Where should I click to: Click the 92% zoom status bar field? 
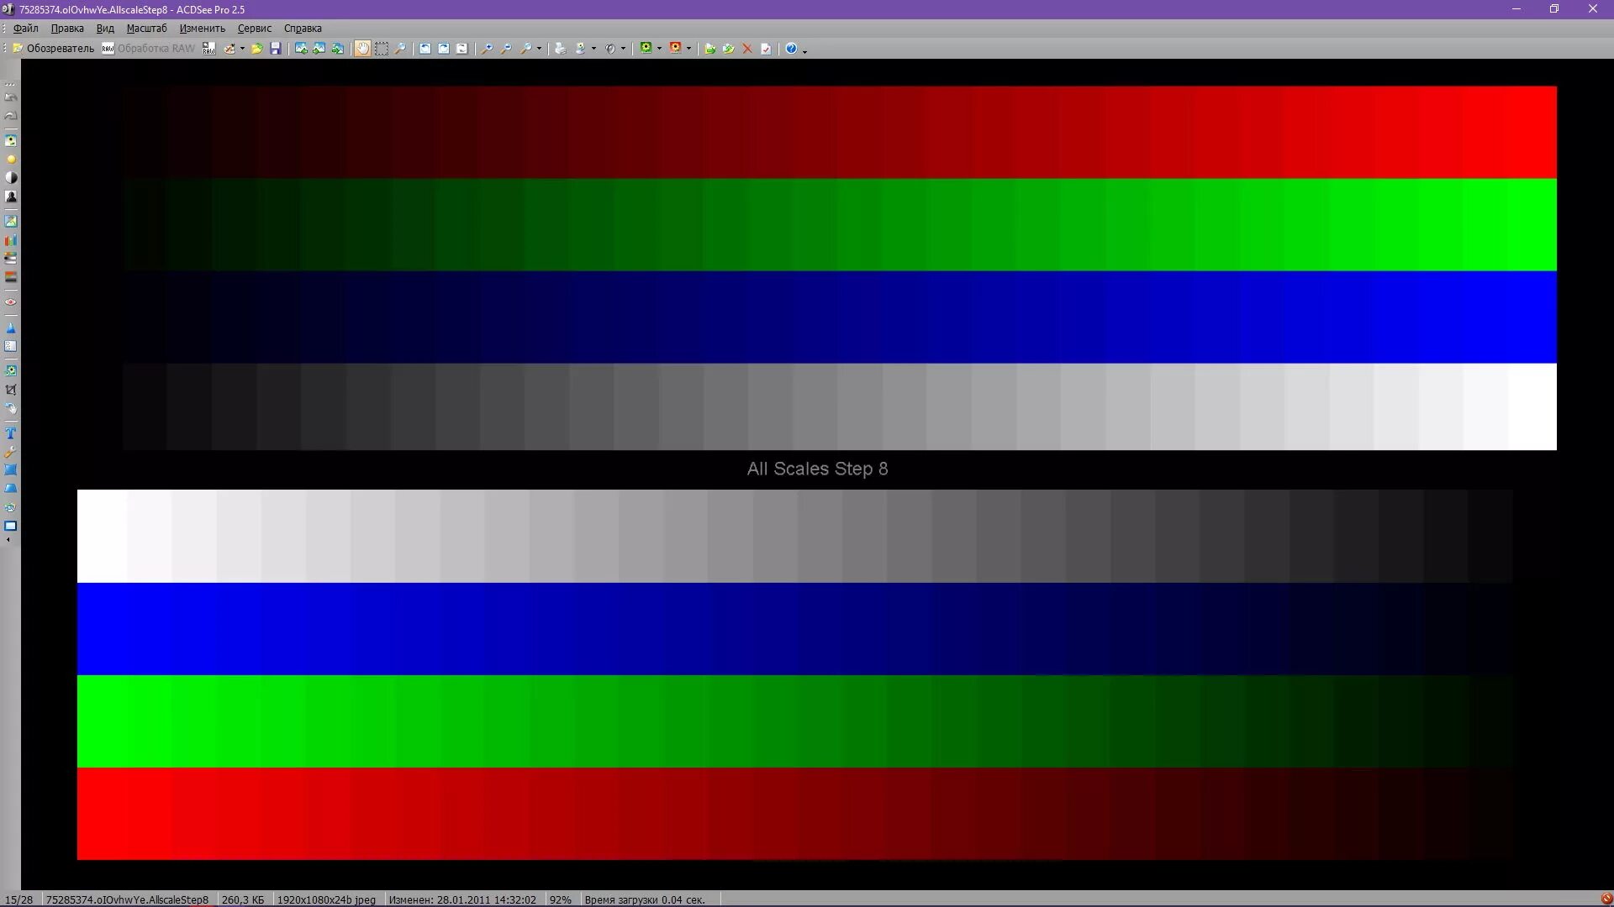pos(560,899)
